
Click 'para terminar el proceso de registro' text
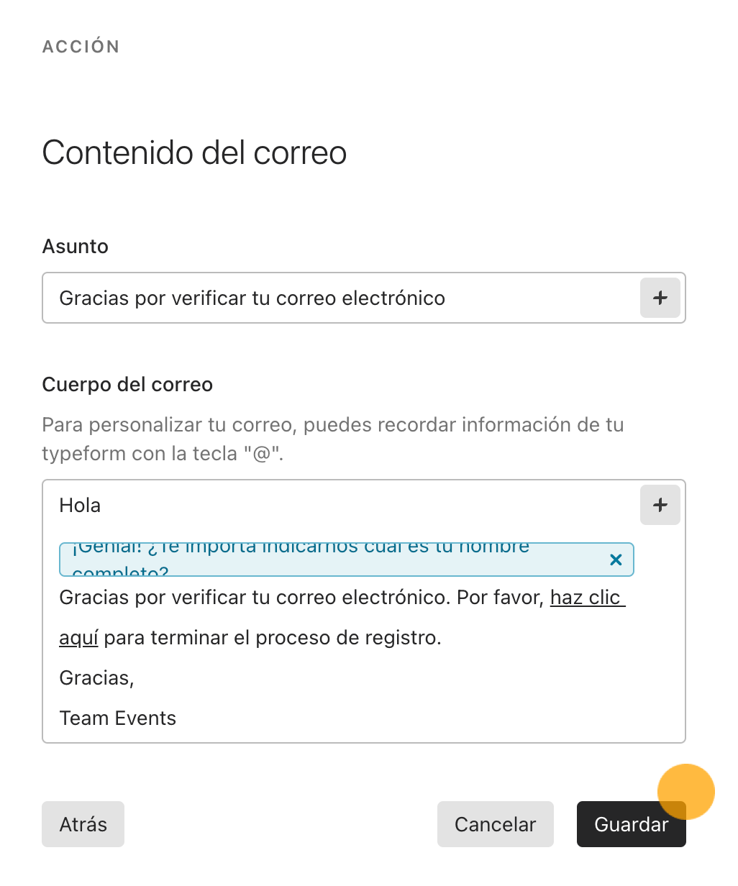(x=272, y=638)
